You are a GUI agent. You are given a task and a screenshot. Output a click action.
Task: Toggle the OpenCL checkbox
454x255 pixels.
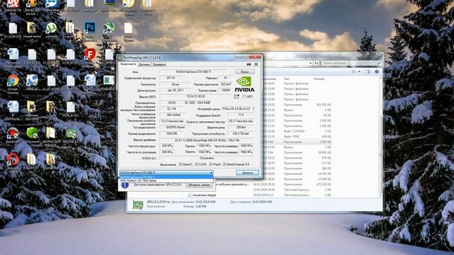(x=180, y=164)
